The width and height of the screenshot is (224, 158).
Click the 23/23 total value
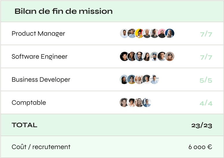[202, 125]
